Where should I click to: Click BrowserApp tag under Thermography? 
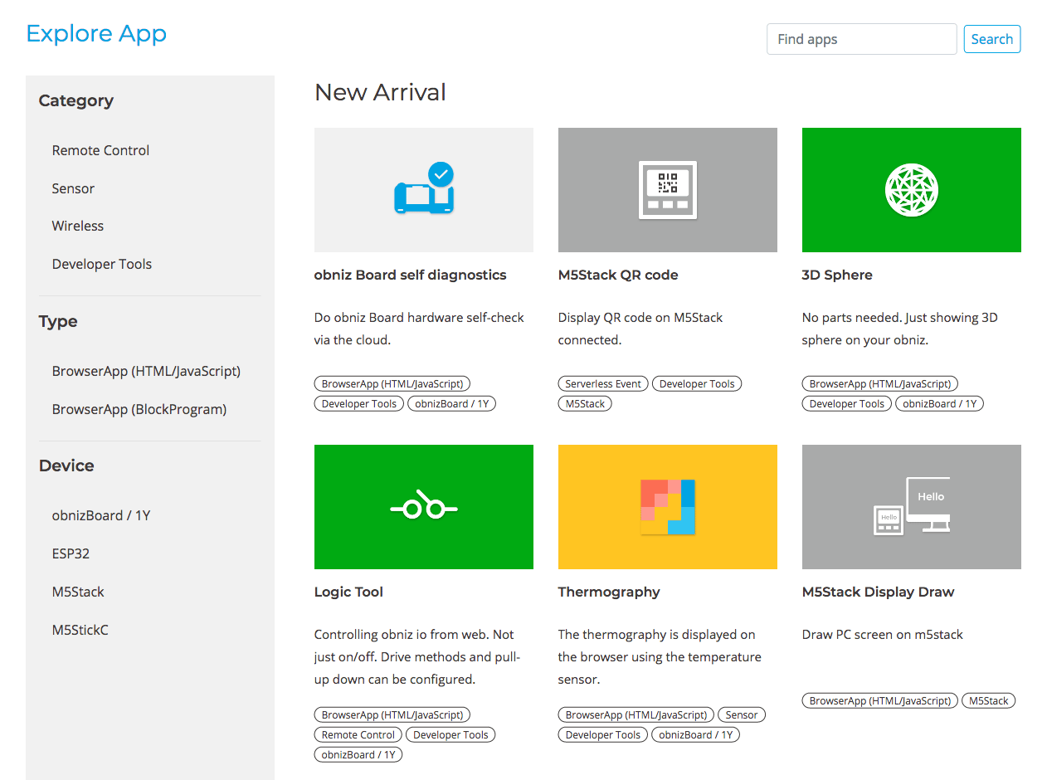(636, 714)
